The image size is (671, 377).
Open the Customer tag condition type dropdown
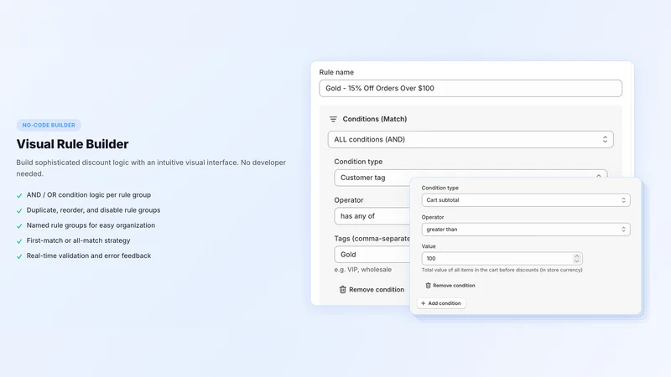click(x=471, y=178)
